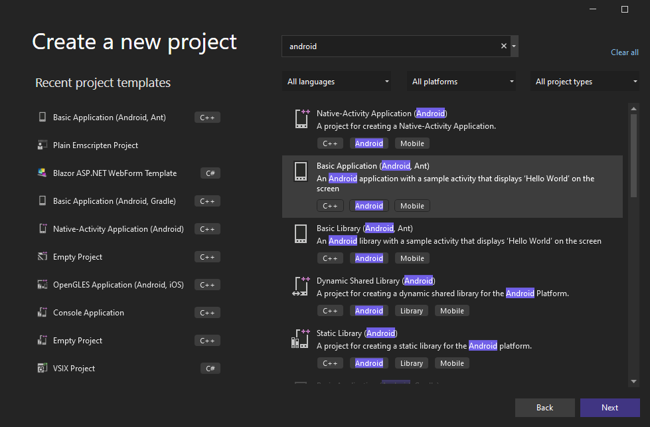Click the results list scrollbar thumb
Image resolution: width=650 pixels, height=427 pixels.
pos(633,155)
